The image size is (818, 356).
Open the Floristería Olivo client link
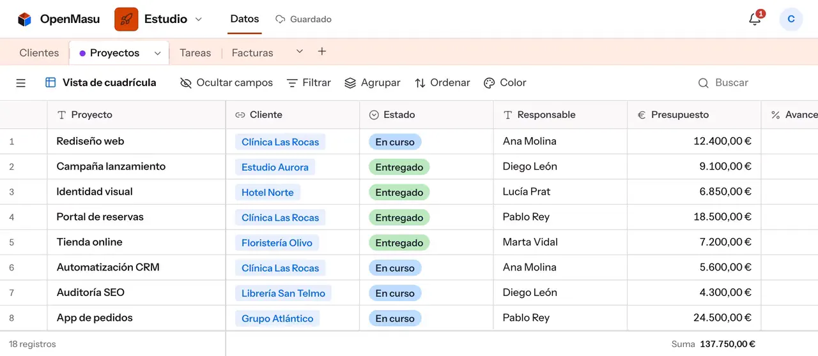[277, 242]
